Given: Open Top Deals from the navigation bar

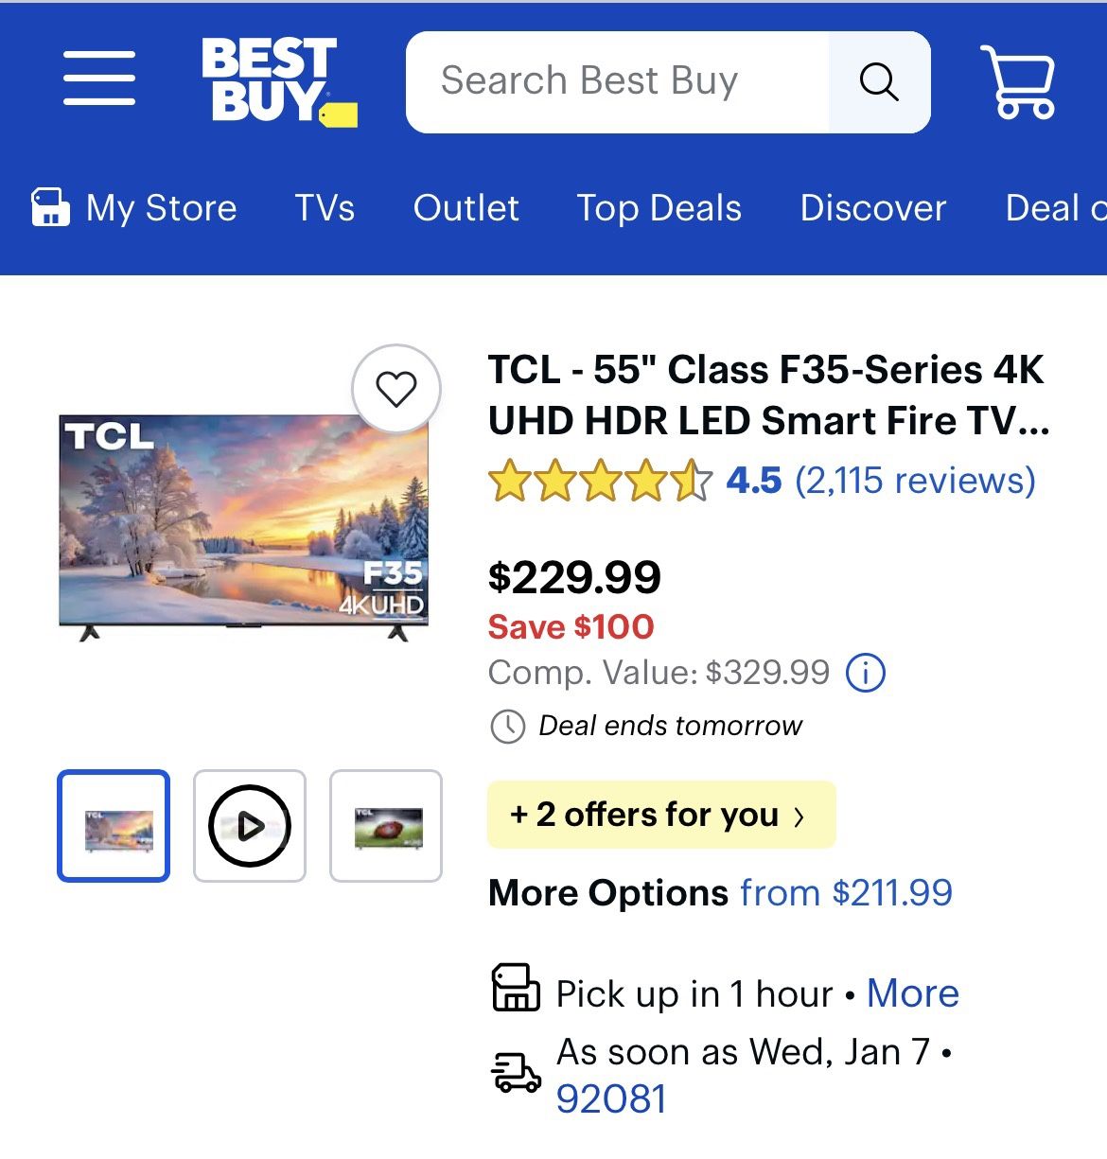Looking at the screenshot, I should point(659,208).
